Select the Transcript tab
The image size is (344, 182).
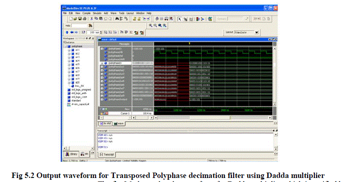coord(108,154)
